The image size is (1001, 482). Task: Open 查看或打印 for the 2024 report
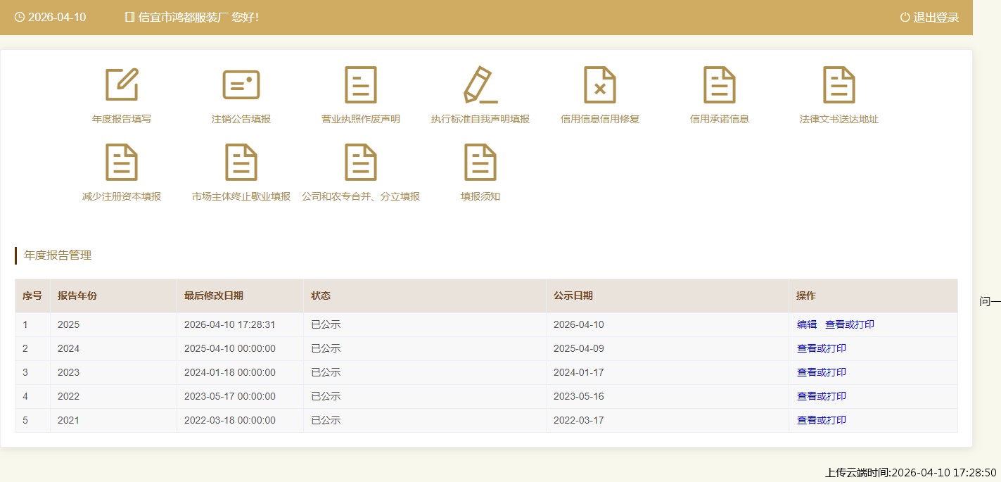[x=822, y=349]
